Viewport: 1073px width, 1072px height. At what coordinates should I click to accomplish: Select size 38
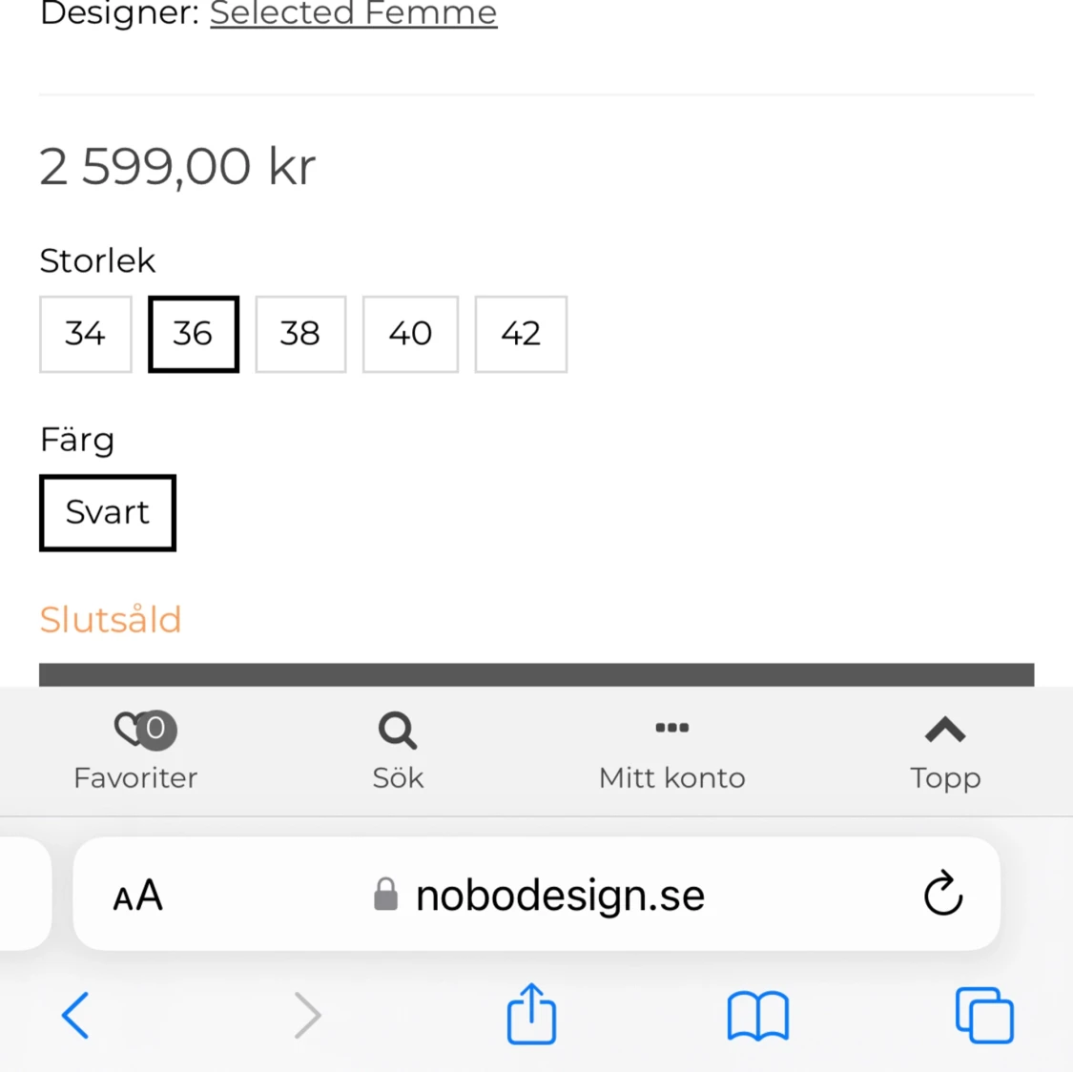[x=300, y=334]
